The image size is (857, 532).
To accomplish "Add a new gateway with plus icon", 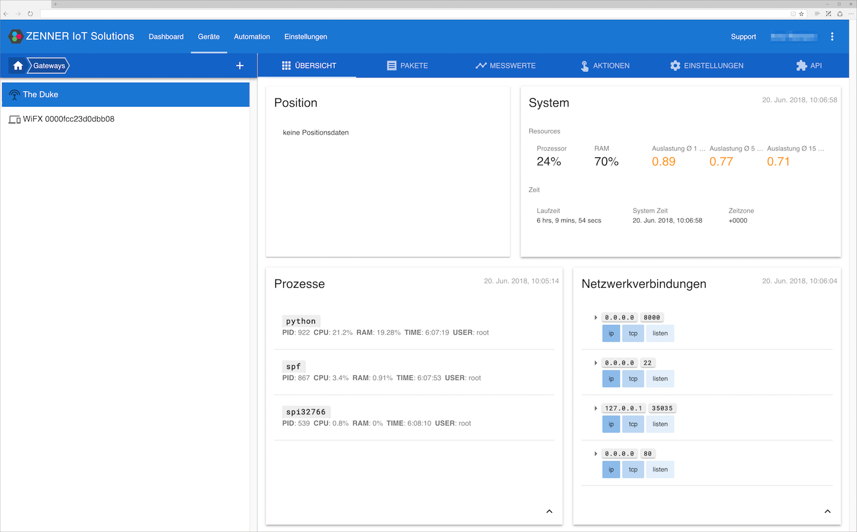I will point(239,65).
